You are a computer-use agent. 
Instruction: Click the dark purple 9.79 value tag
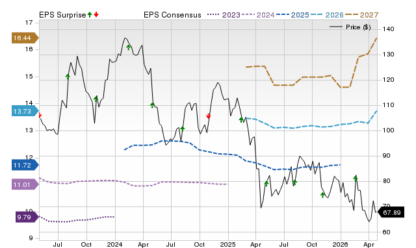pyautogui.click(x=27, y=217)
